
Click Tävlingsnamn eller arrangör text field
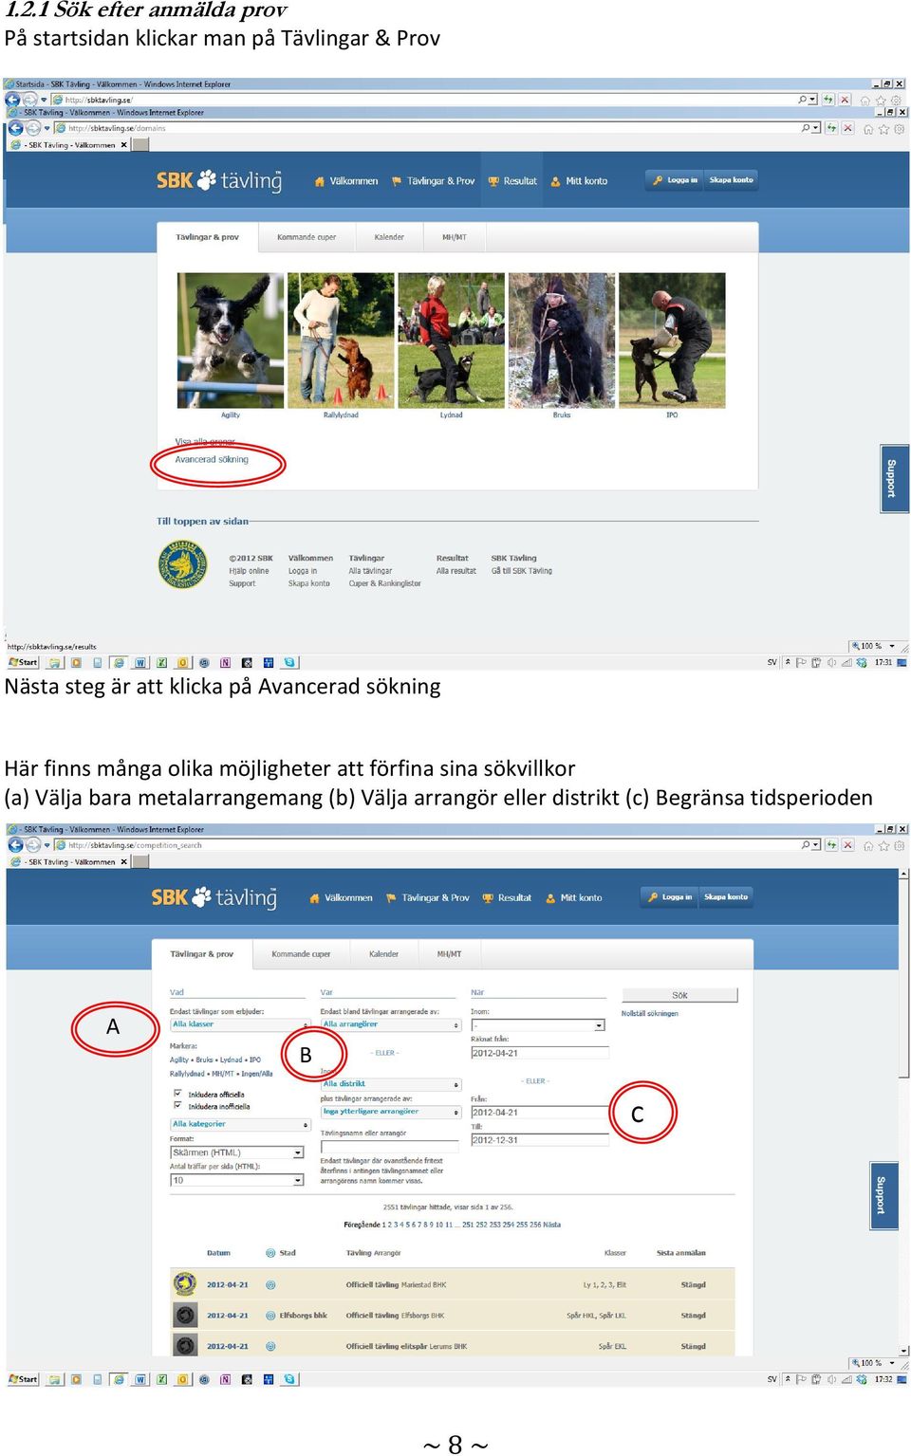391,1147
